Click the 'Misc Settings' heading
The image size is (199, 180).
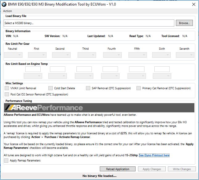pos(14,83)
